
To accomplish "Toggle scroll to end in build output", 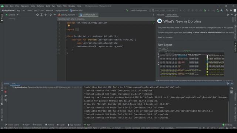I will point(231,92).
